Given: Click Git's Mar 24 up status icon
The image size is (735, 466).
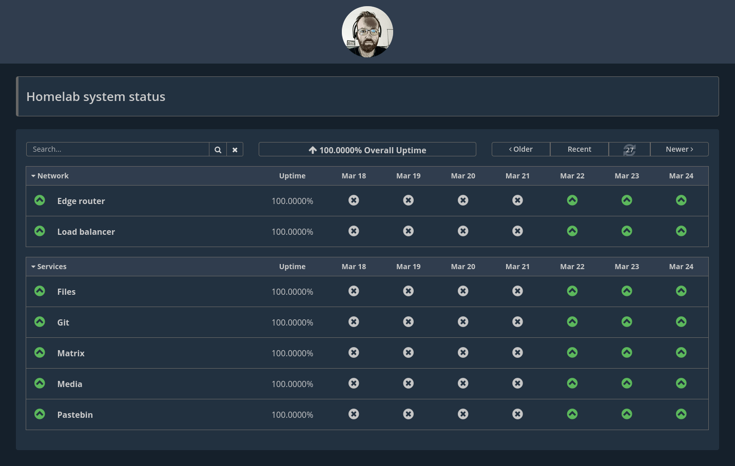Looking at the screenshot, I should tap(681, 322).
